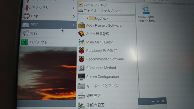This screenshot has height=109, width=194.
Task: Expand the Help submenu arrow
Action: click(x=74, y=16)
